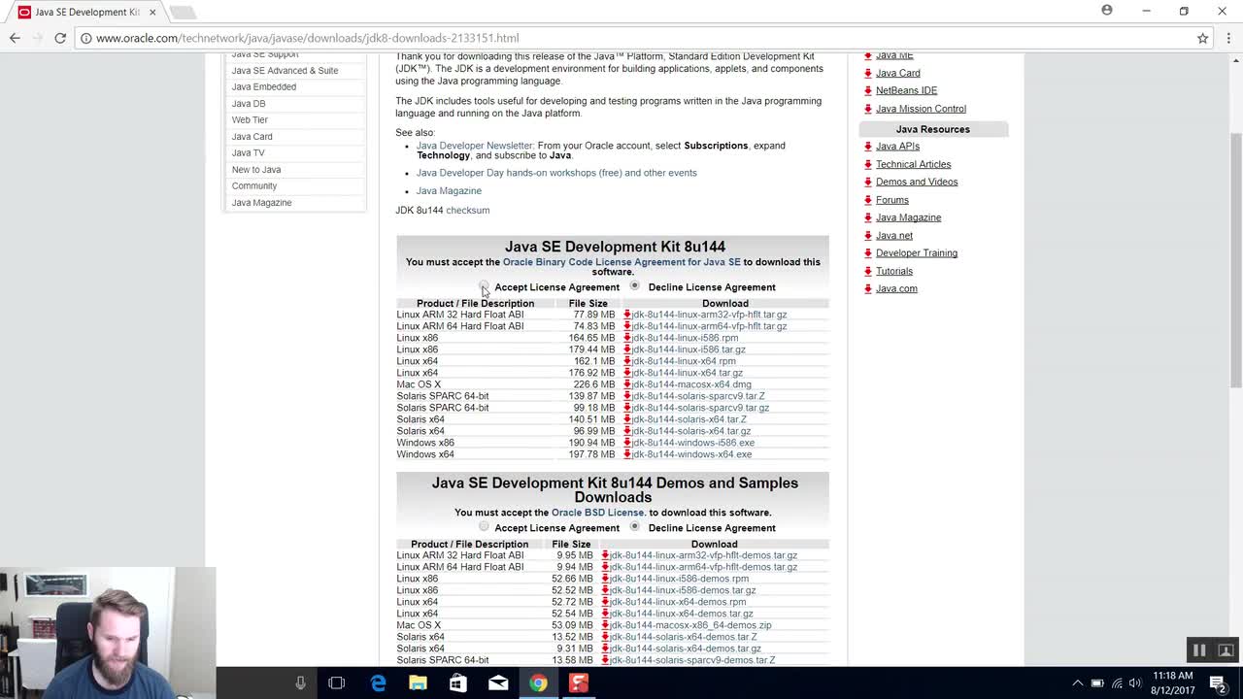Screen dimensions: 1243x699
Task: Open the Java Mission Control link
Action: click(x=921, y=109)
